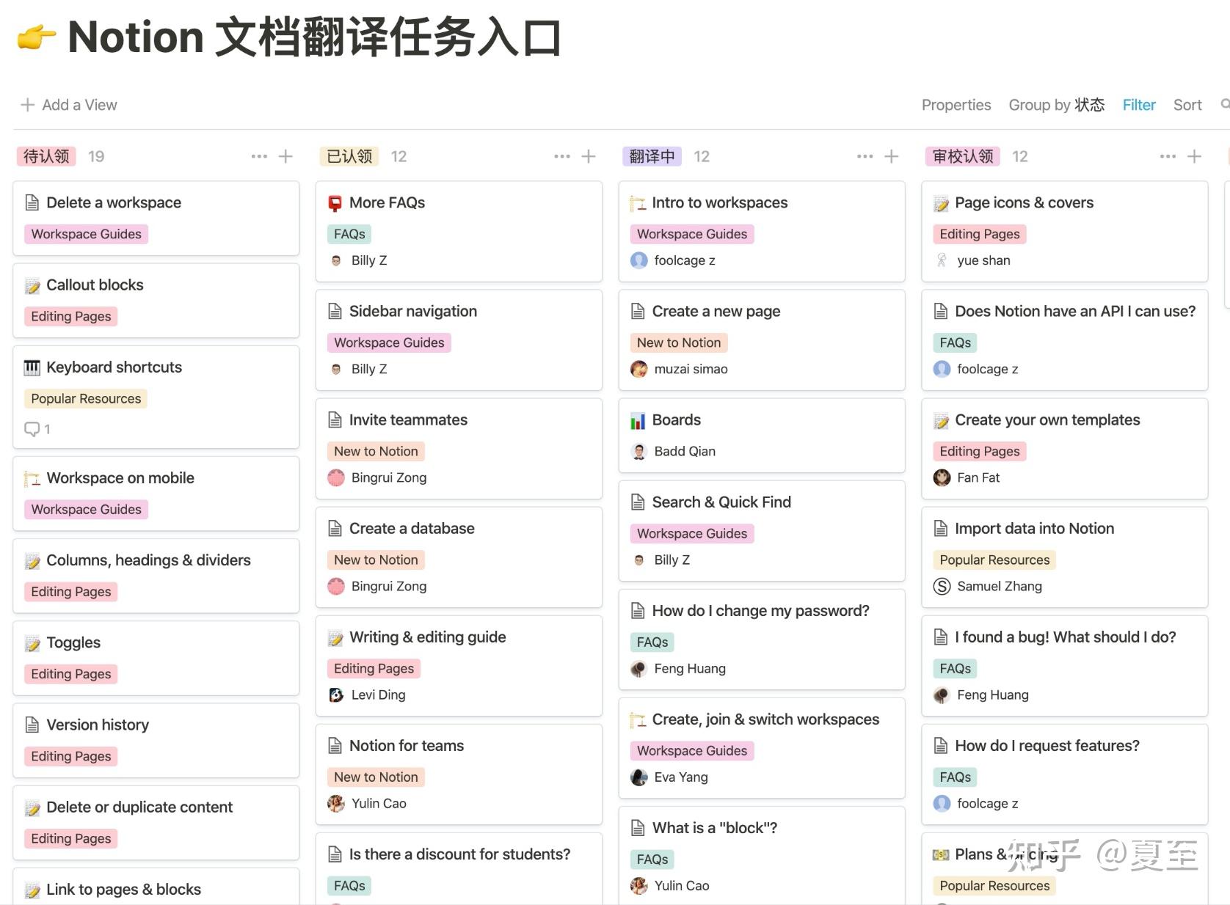Image resolution: width=1230 pixels, height=905 pixels.
Task: Add a new card to 翻译中 column
Action: 891,155
